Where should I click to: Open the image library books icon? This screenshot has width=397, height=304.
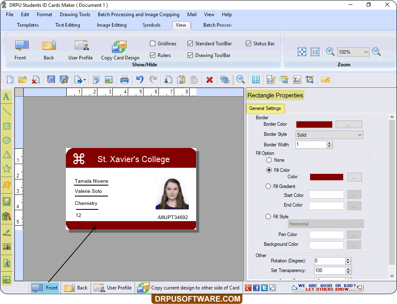point(6,216)
